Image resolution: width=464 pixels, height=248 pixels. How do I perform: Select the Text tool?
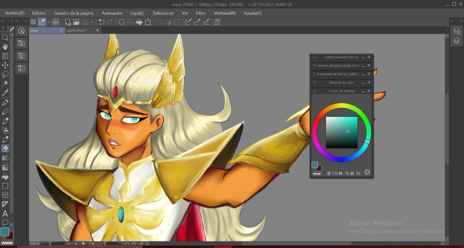tap(5, 213)
